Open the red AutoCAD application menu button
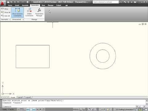This screenshot has width=148, height=111. tap(2, 3)
